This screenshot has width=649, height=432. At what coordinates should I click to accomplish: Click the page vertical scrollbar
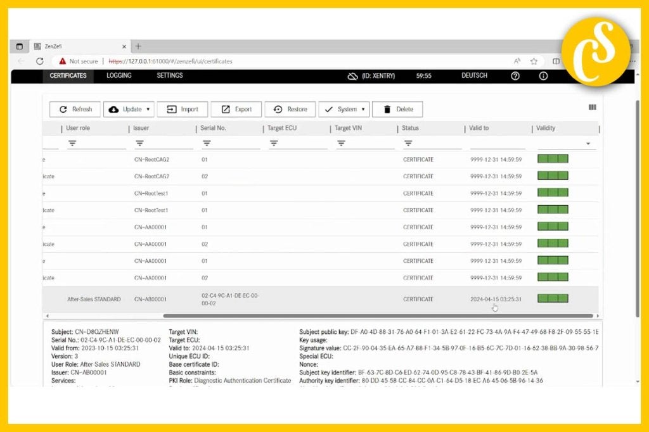[x=638, y=209]
